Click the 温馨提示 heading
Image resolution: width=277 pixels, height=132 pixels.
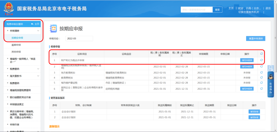tap(54, 126)
